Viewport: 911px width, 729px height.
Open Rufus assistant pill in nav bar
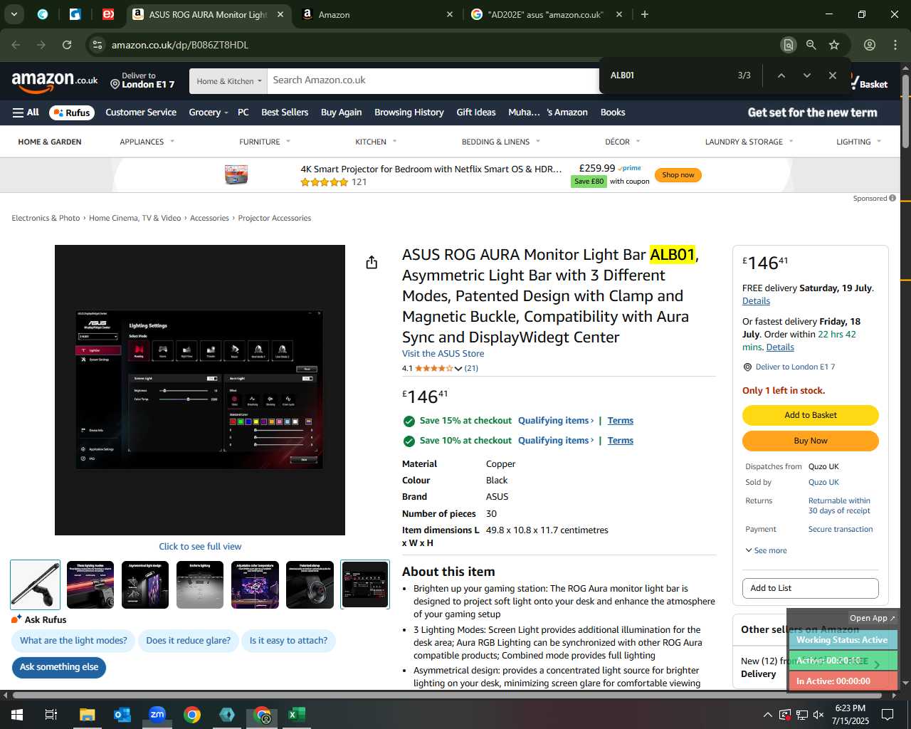click(x=71, y=112)
